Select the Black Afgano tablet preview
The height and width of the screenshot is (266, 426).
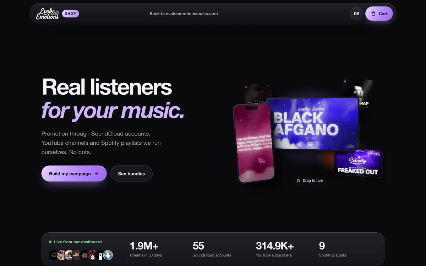pos(313,125)
